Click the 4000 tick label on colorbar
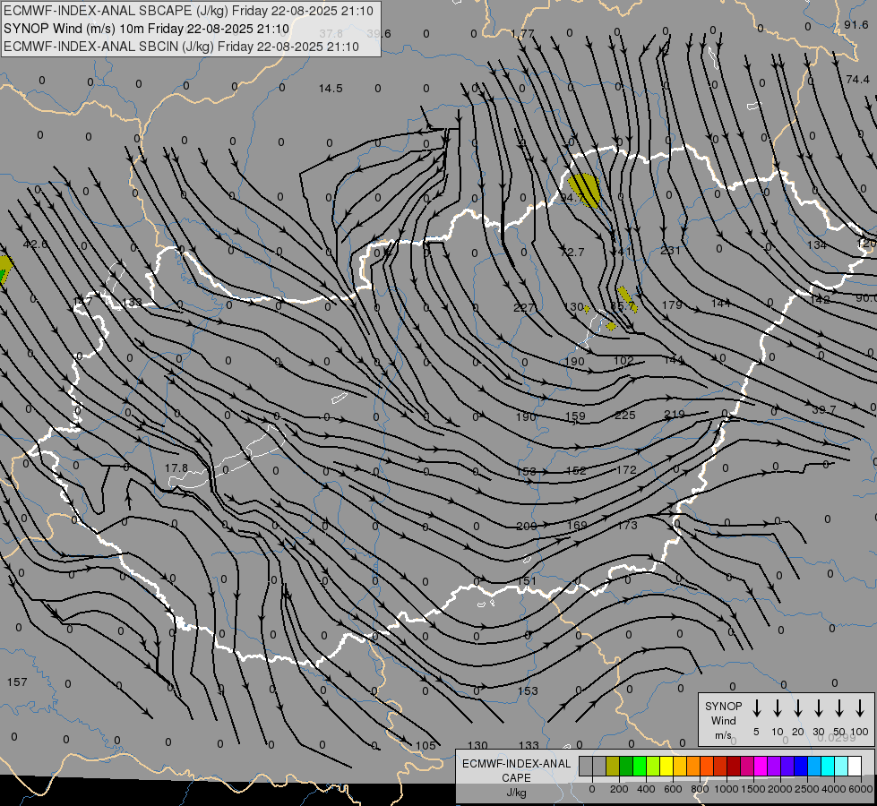Screen dimensions: 877x806 pos(833,789)
